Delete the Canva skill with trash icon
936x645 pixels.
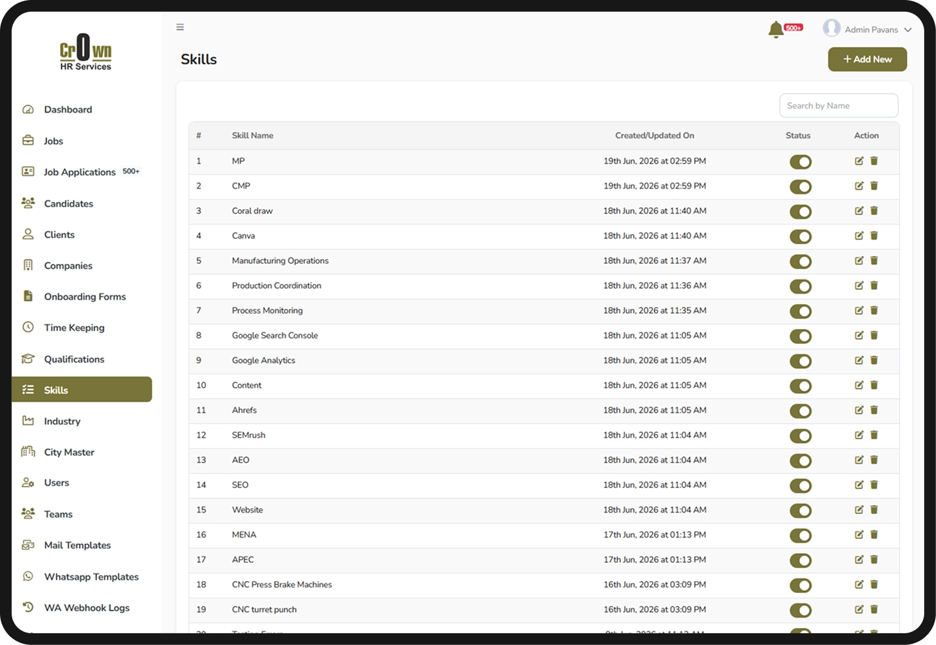coord(874,236)
